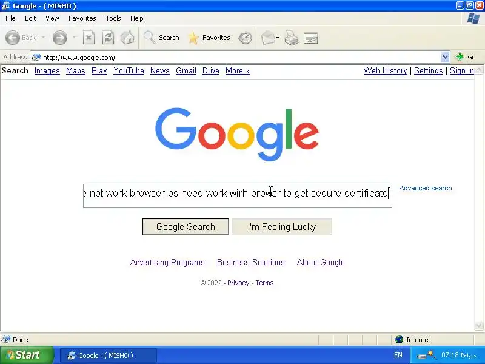Open the Images link
485x364 pixels.
coord(47,71)
